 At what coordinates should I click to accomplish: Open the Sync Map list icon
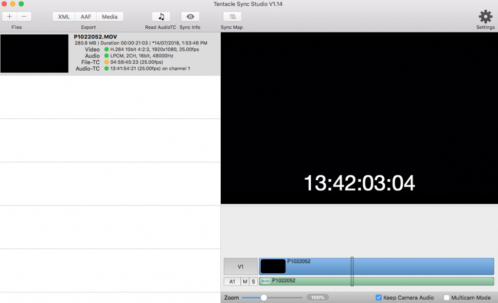point(232,17)
